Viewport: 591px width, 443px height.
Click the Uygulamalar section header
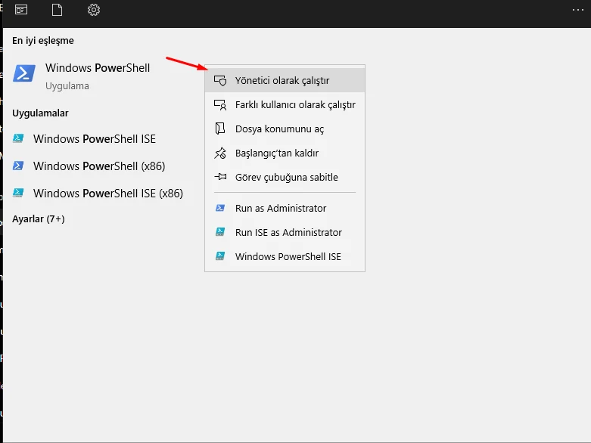(x=40, y=113)
